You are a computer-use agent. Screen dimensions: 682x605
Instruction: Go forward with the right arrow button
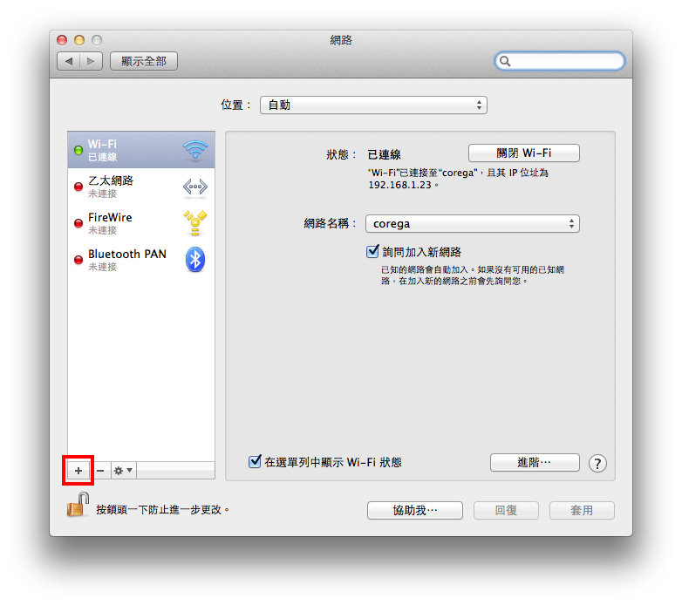91,61
